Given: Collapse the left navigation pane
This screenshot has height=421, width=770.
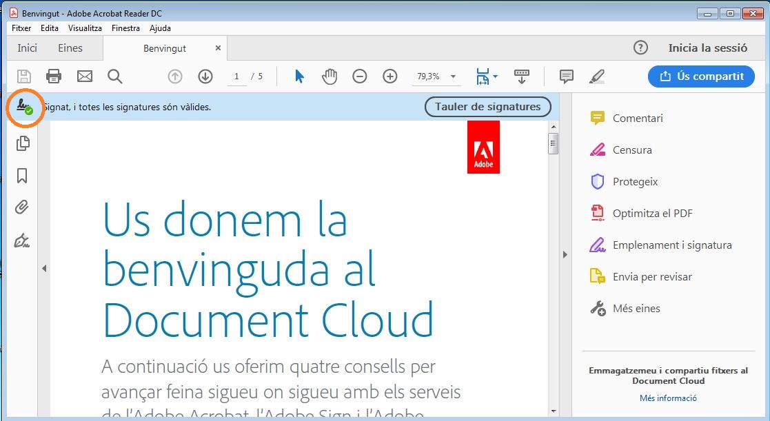Looking at the screenshot, I should 44,269.
